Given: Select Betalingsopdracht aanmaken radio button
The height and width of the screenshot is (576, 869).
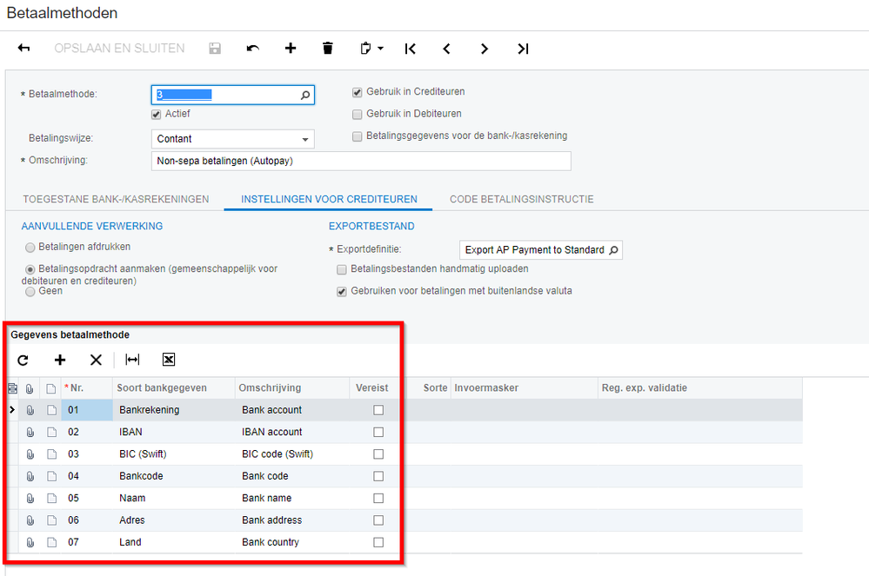Looking at the screenshot, I should (30, 269).
